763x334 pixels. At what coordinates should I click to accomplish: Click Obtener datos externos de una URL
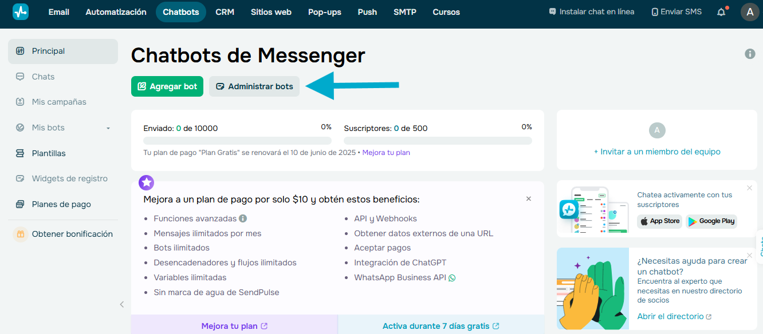click(423, 233)
